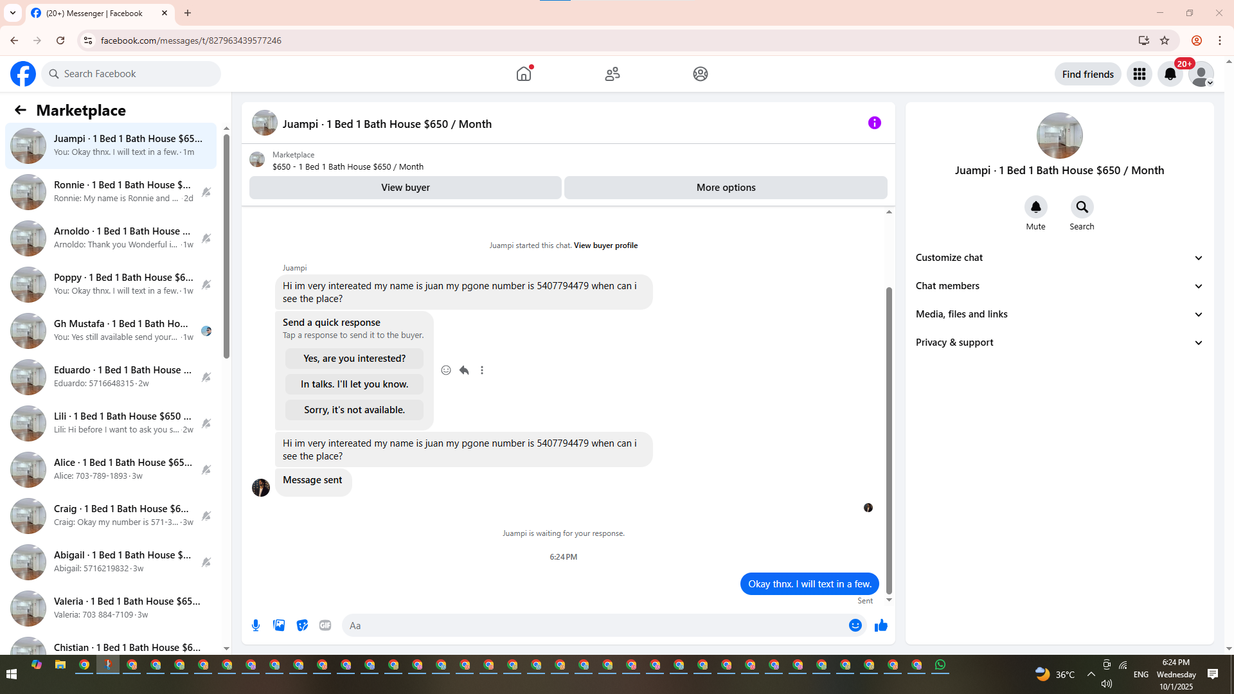Open the account profile avatar menu
Image resolution: width=1234 pixels, height=694 pixels.
pos(1201,74)
